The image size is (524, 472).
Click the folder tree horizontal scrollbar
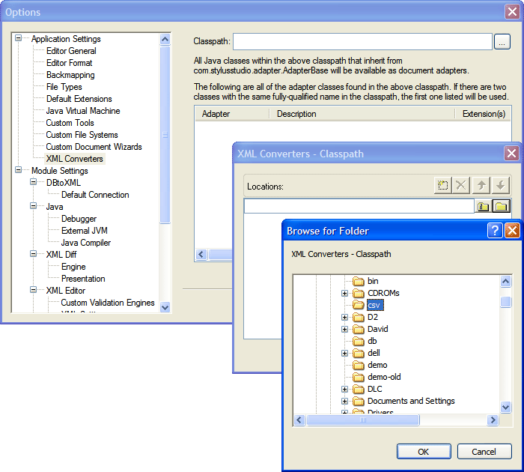click(x=397, y=420)
